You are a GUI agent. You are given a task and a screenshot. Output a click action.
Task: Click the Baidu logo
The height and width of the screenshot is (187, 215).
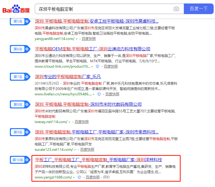point(16,9)
